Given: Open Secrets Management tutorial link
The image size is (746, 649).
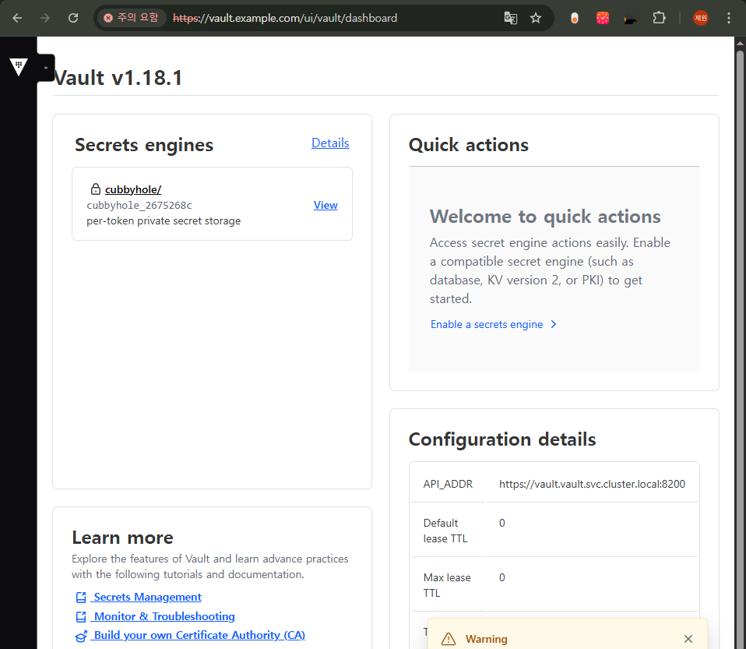Looking at the screenshot, I should point(147,597).
